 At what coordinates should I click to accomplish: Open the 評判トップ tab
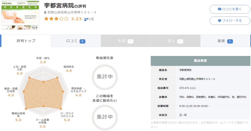26,41
